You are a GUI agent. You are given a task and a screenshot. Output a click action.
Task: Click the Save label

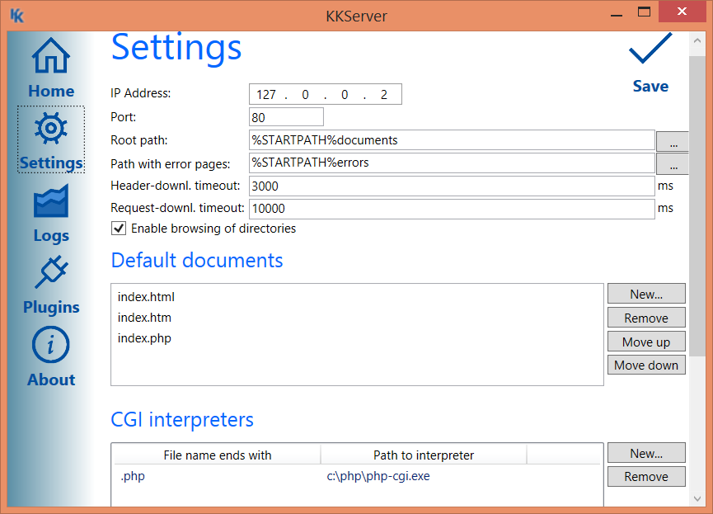click(x=650, y=86)
